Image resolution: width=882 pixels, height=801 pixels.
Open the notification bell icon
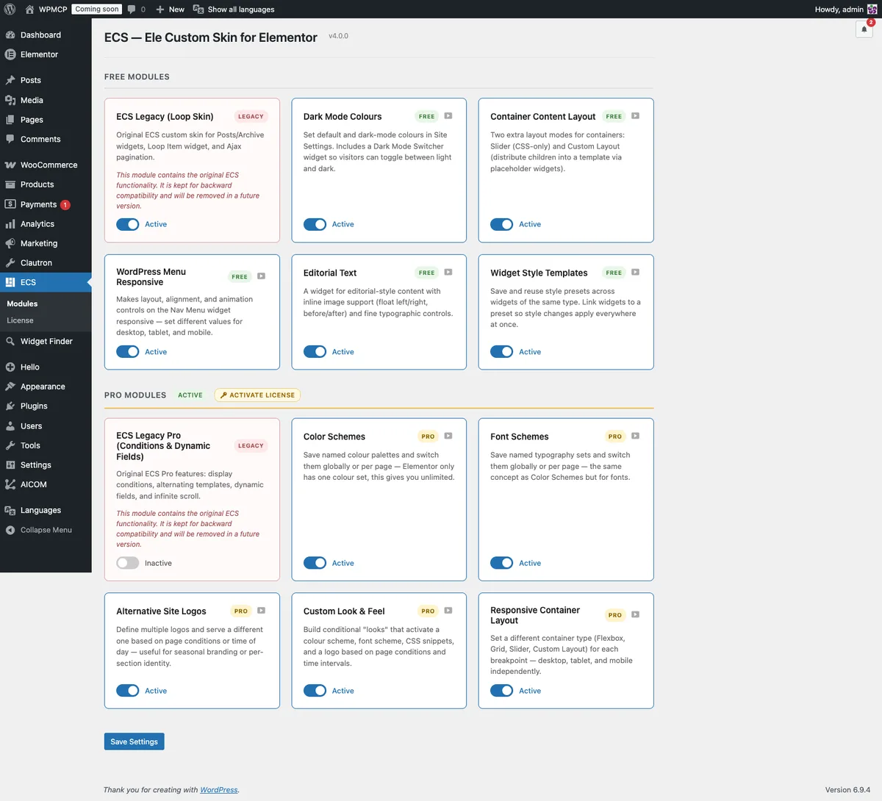pyautogui.click(x=864, y=29)
